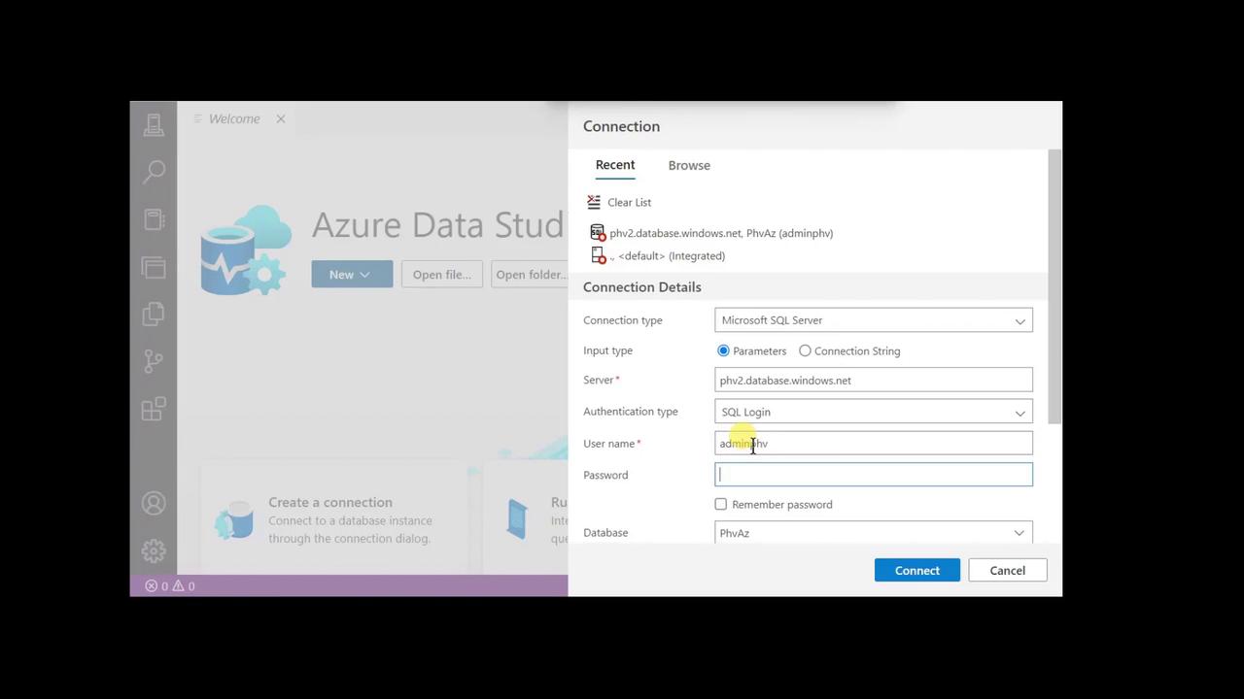The image size is (1244, 699).
Task: Click the Open folder... button
Action: tap(530, 274)
